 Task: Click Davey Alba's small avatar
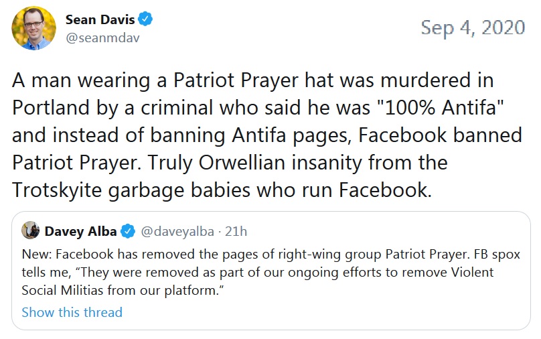click(x=30, y=230)
